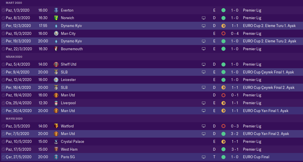Toggle the checkmark beside the West Ham fixture
The image size is (303, 162).
pos(3,149)
